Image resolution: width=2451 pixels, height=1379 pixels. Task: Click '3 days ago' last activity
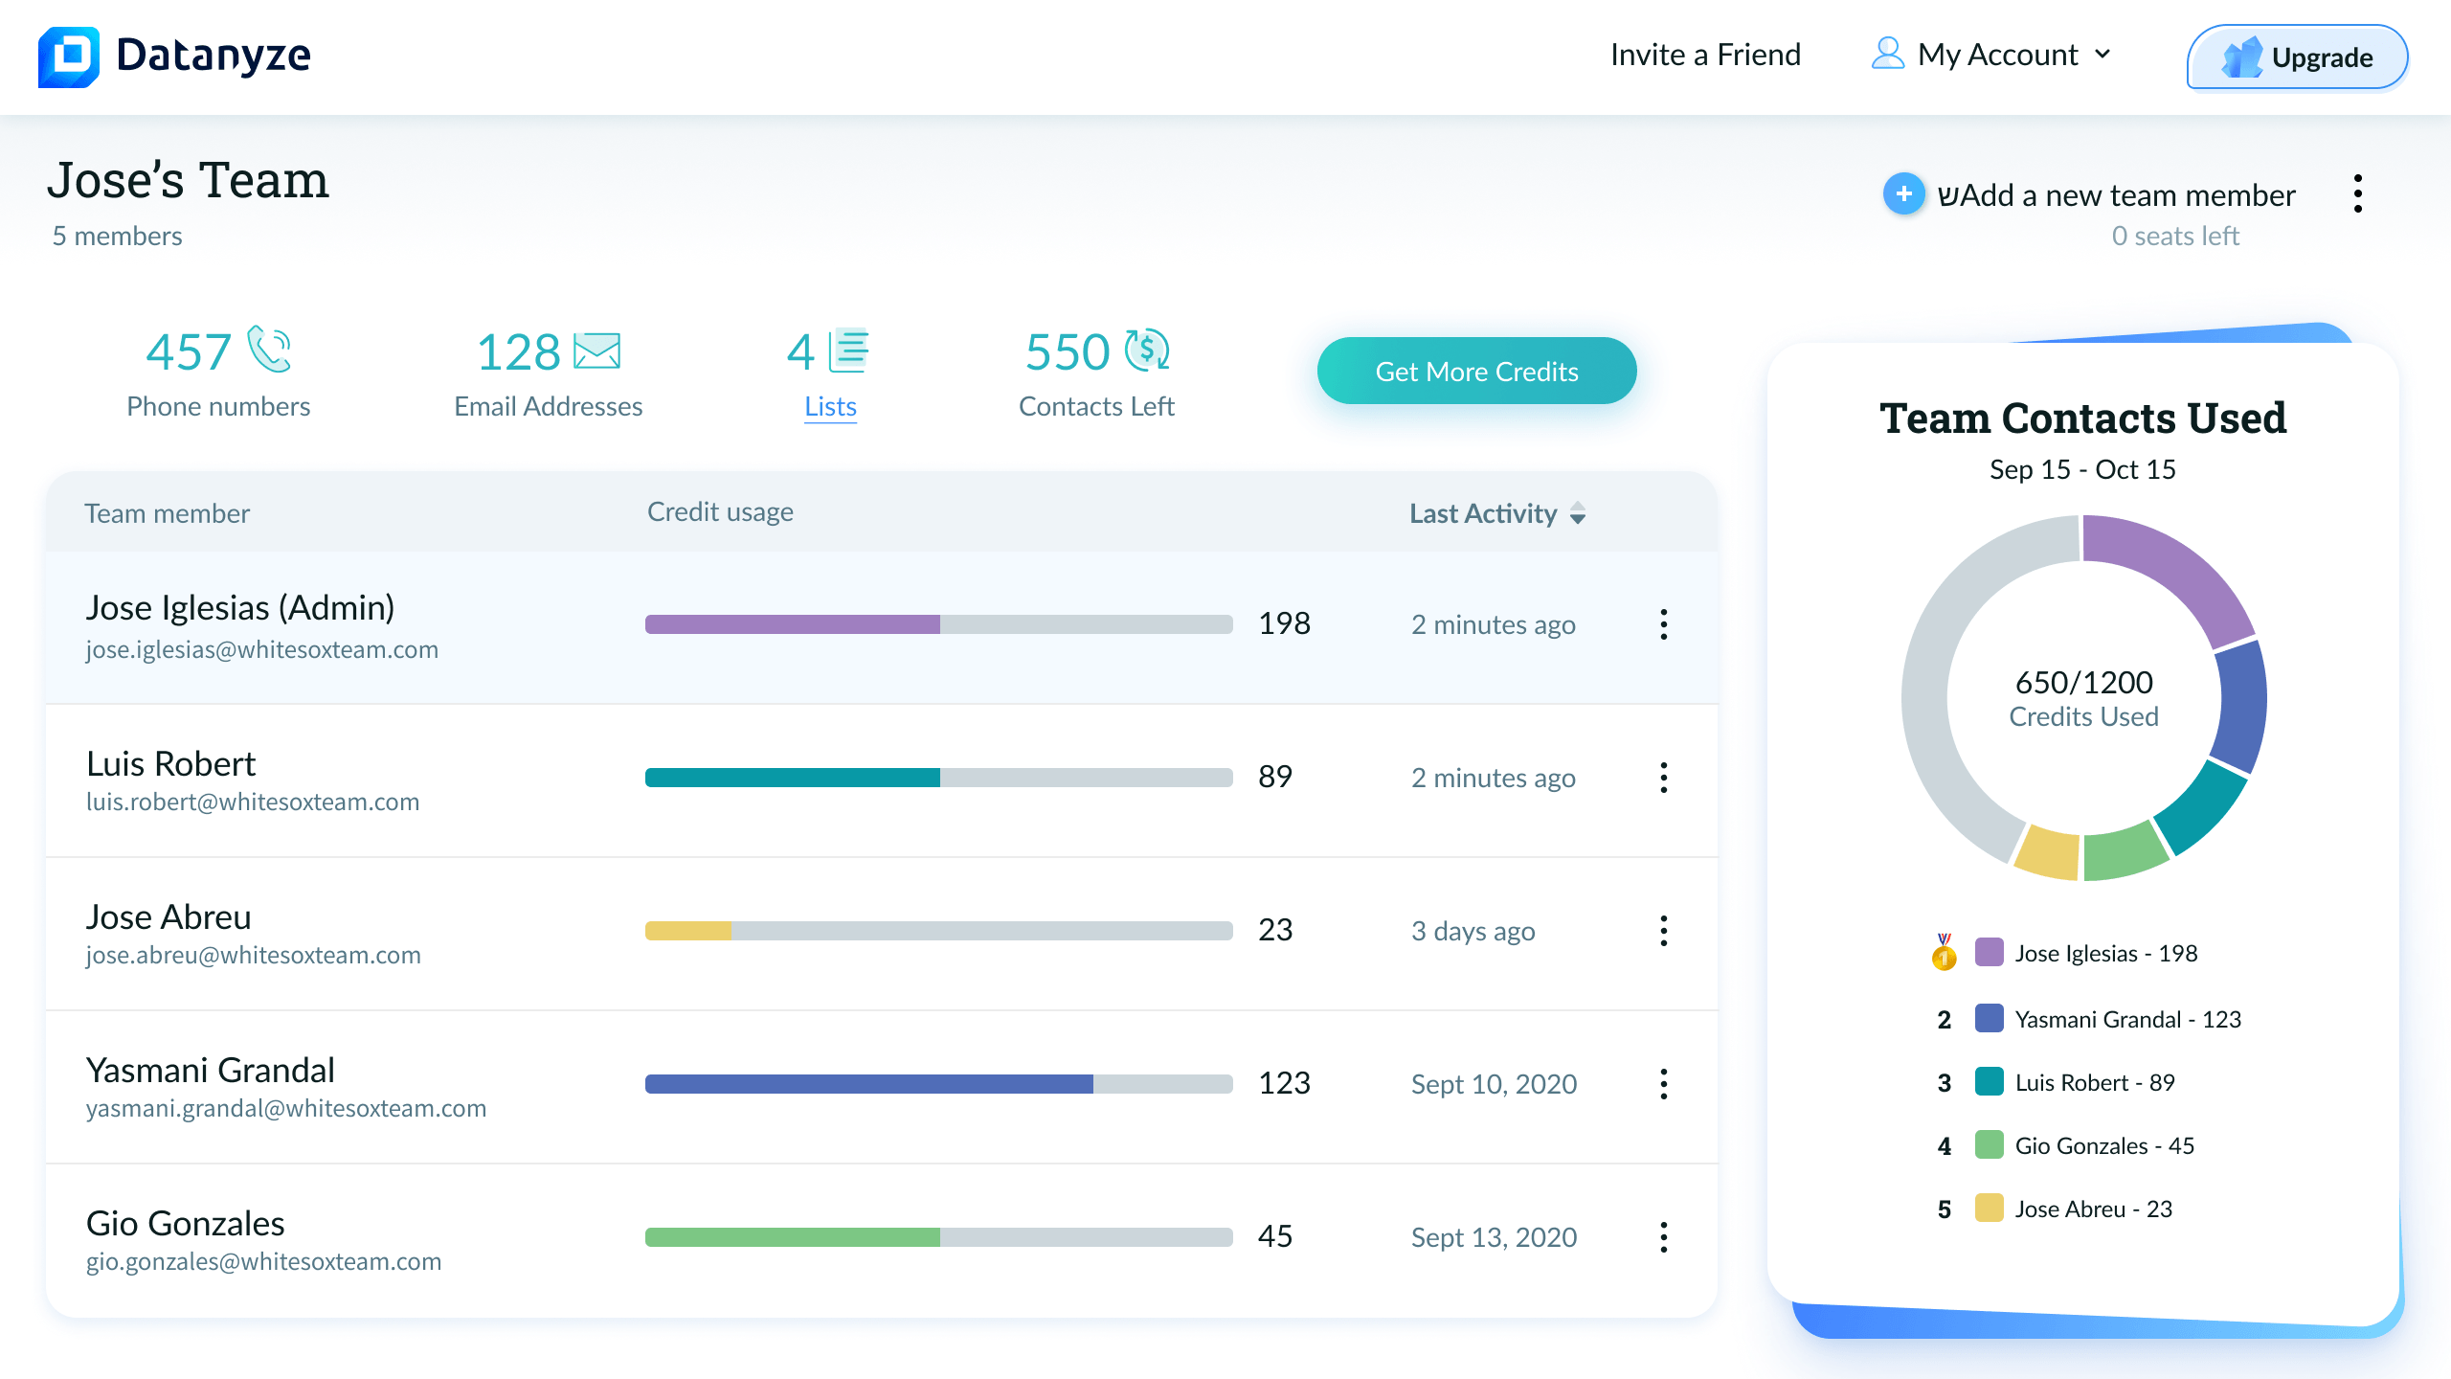[1473, 931]
